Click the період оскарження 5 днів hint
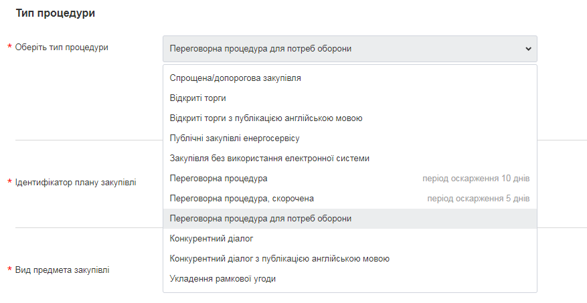This screenshot has width=587, height=303. pos(478,199)
